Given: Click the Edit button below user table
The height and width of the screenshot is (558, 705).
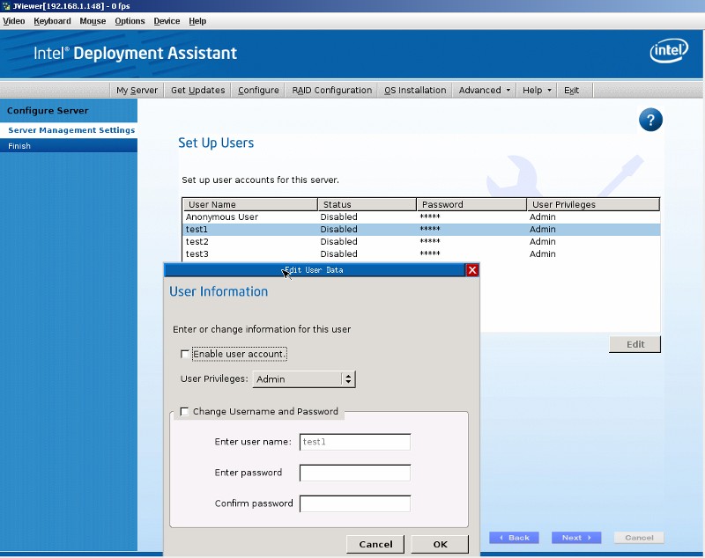Looking at the screenshot, I should pyautogui.click(x=634, y=344).
